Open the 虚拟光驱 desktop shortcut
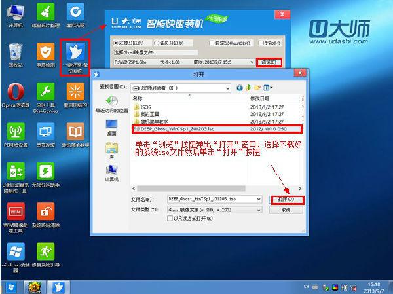The height and width of the screenshot is (294, 393). (75, 16)
